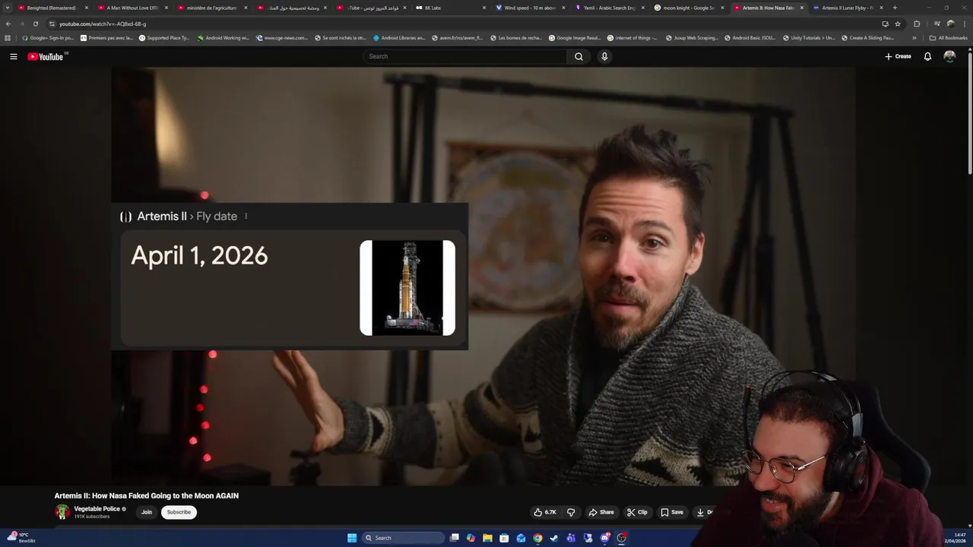Open the Google Image Result bookmark
Viewport: 973px width, 547px height.
(x=575, y=37)
